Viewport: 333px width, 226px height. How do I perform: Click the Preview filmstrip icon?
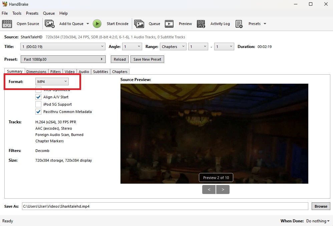click(x=169, y=24)
